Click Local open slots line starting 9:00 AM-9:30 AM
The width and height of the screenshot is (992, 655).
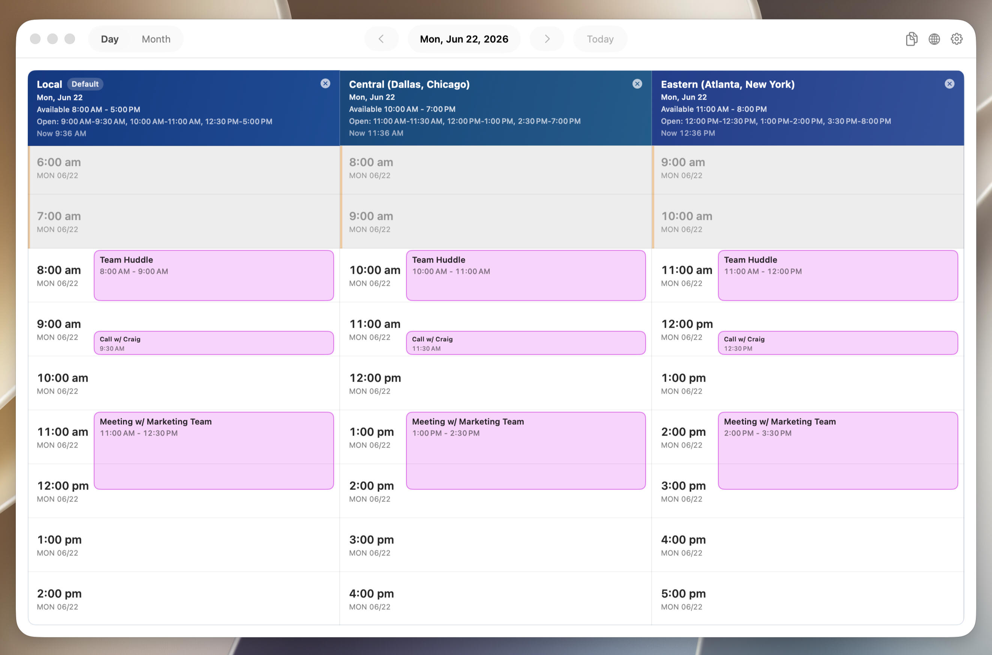tap(154, 122)
